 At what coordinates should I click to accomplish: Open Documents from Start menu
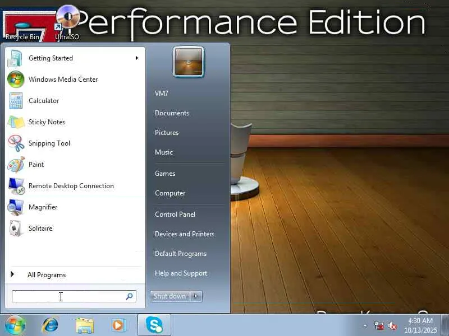point(172,113)
